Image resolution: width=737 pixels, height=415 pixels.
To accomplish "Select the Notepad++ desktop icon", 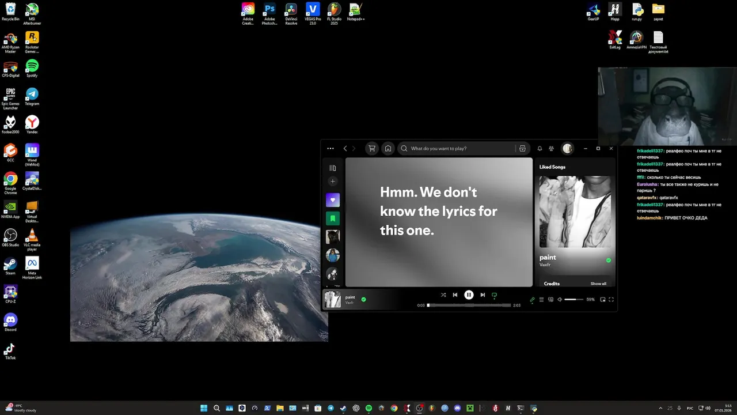I will [356, 12].
